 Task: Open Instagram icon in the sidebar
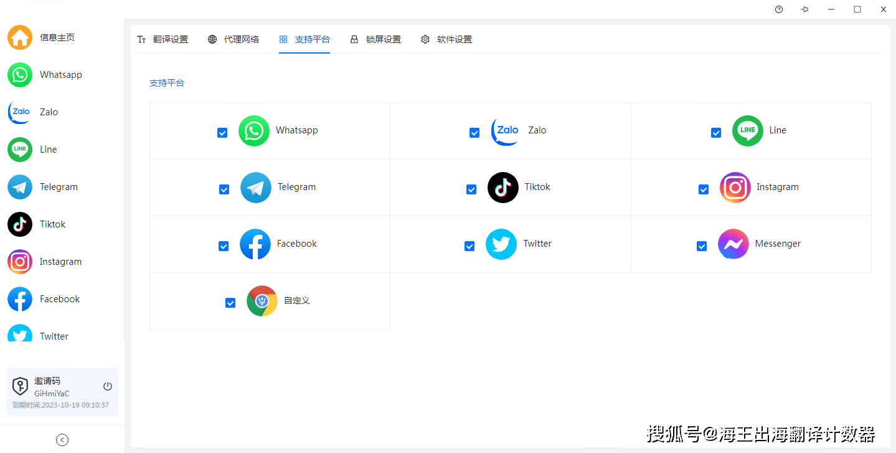(x=20, y=262)
